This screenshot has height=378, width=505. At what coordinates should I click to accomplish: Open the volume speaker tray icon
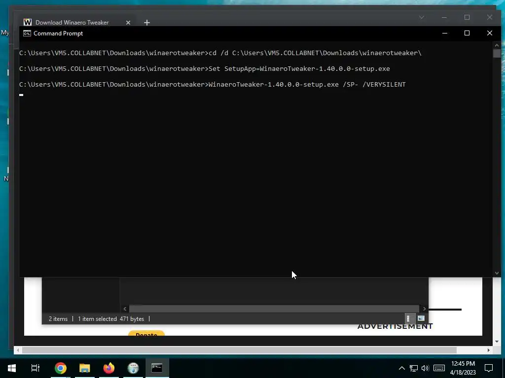click(425, 368)
